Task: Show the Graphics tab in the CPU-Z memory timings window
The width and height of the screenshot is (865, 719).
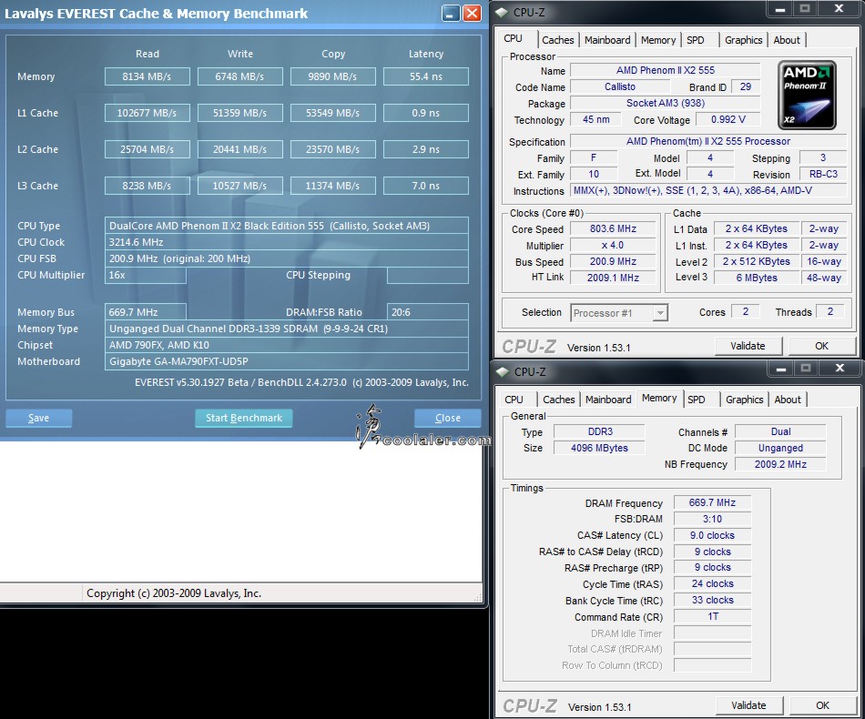Action: (x=744, y=400)
